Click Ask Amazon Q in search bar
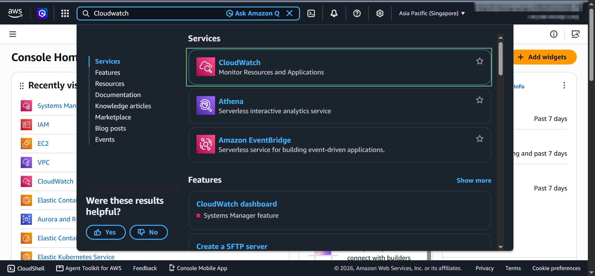The height and width of the screenshot is (276, 595). point(253,13)
